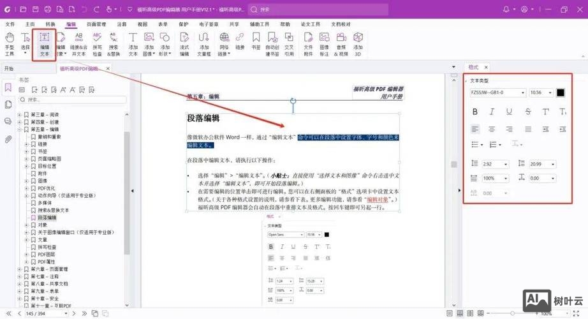
Task: Select the 拼写检查 bookmark in tree
Action: point(47,247)
